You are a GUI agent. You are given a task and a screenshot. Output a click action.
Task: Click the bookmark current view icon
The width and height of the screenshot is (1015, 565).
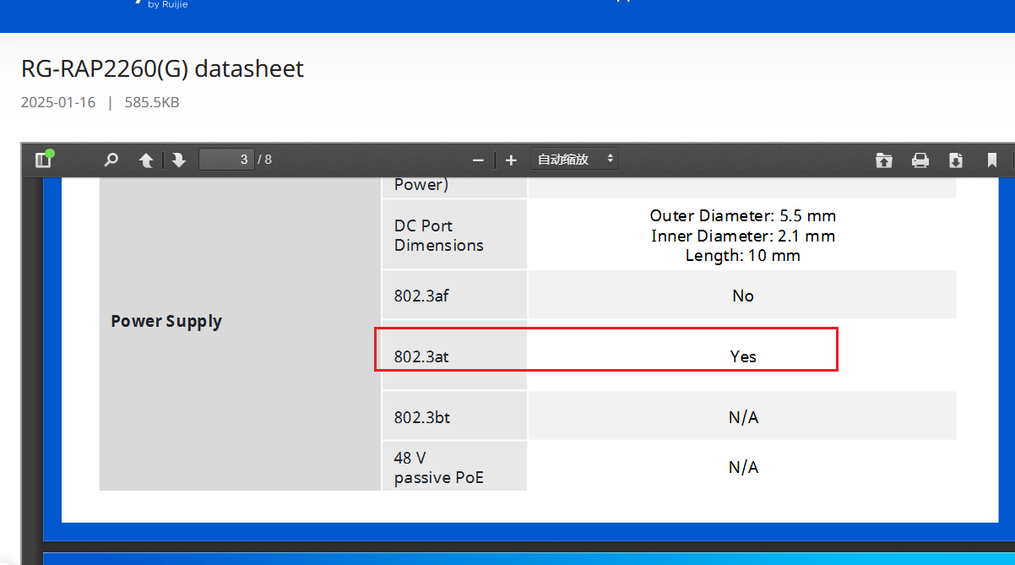tap(992, 160)
